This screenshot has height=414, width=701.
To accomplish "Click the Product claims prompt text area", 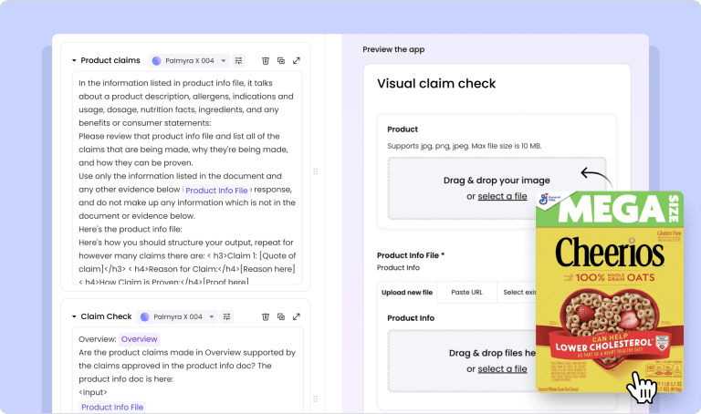I will pos(187,178).
